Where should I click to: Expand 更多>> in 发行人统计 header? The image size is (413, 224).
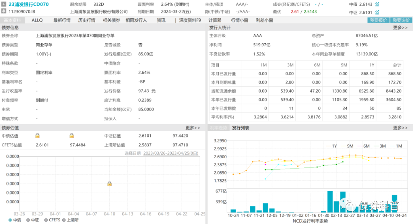[x=400, y=28]
